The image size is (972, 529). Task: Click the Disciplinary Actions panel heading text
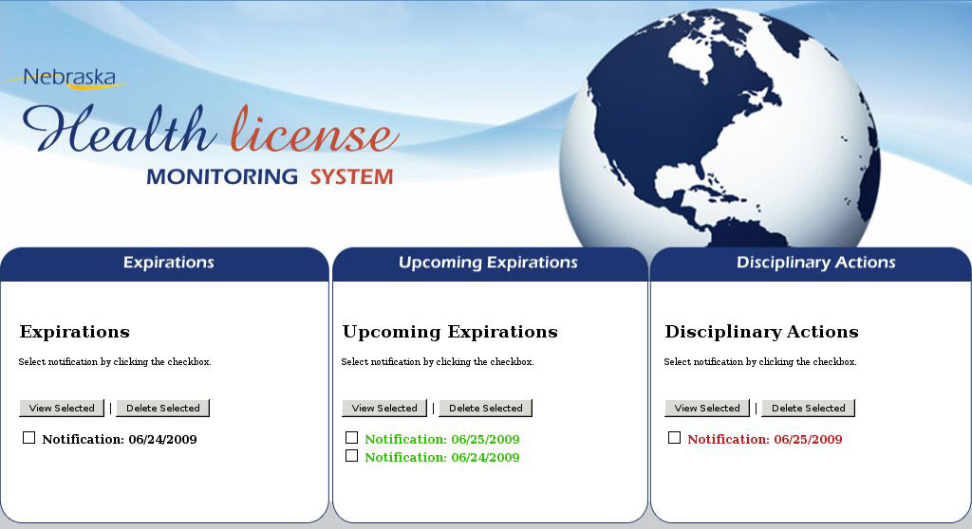762,332
